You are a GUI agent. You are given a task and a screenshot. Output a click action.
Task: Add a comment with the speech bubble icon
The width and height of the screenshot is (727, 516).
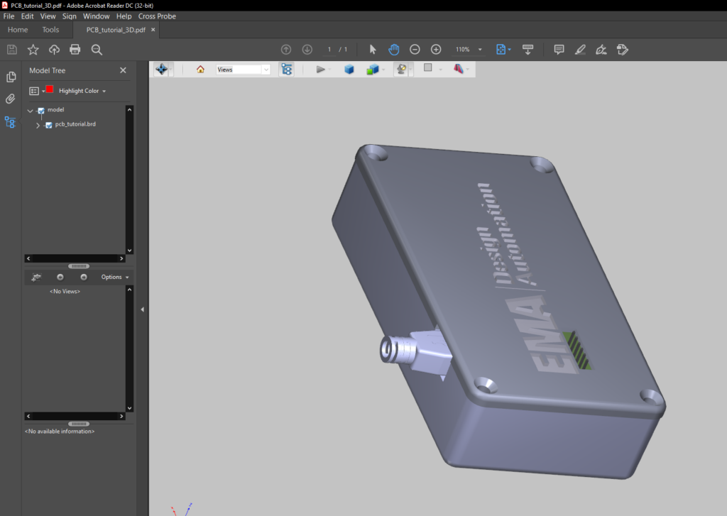click(x=559, y=50)
